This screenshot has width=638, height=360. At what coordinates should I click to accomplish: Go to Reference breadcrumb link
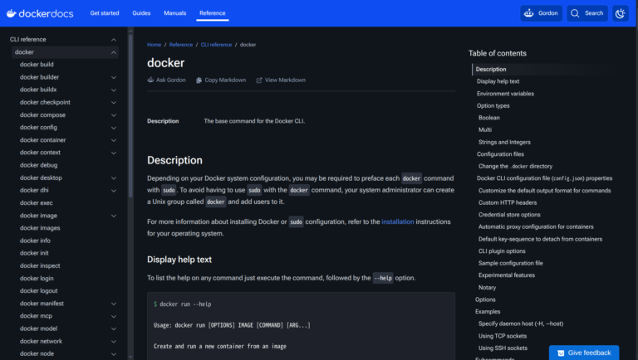[x=181, y=45]
